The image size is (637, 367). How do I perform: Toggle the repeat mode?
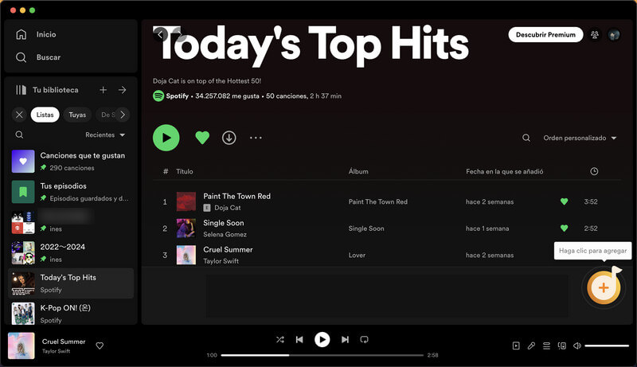[365, 339]
